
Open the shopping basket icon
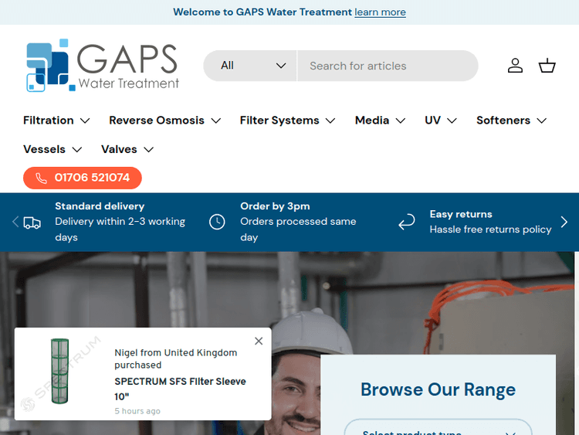coord(547,66)
